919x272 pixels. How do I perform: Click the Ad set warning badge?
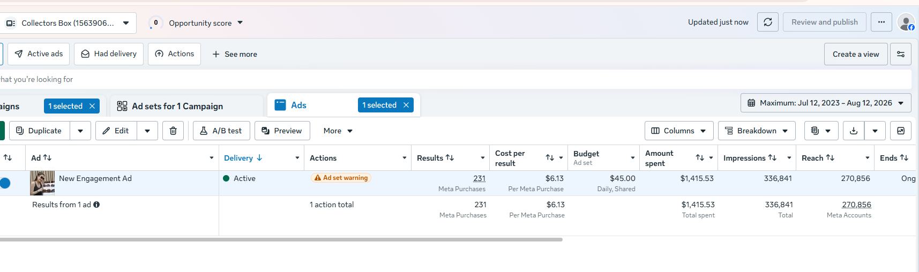coord(341,178)
